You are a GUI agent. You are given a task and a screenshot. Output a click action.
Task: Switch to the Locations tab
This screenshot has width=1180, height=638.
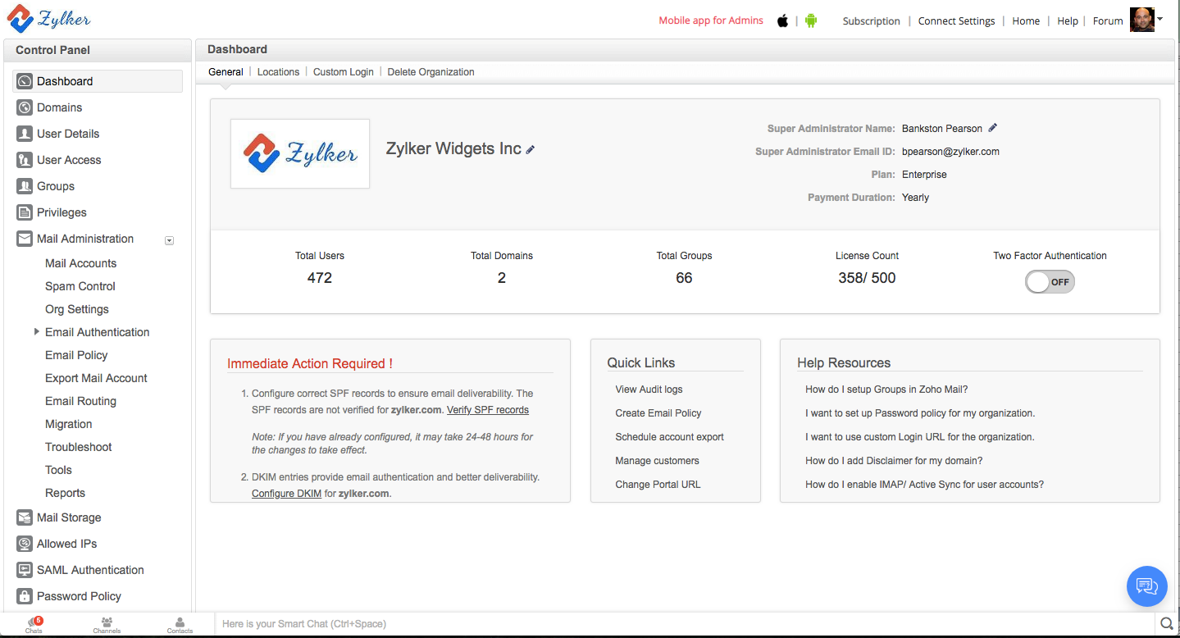278,72
